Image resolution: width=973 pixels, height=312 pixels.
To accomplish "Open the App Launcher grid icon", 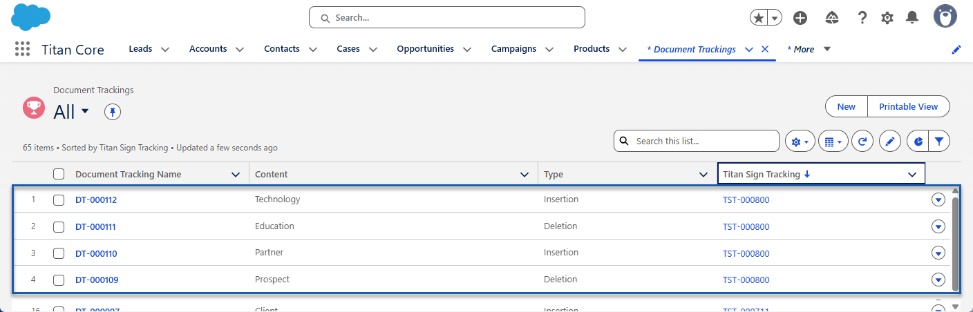I will pos(22,49).
